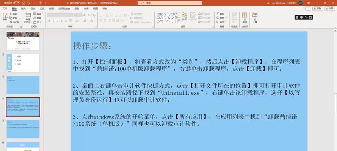Click the New Slide (新建幻灯片) icon

pyautogui.click(x=28, y=15)
